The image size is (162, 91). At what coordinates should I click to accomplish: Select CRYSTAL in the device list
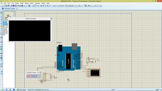click(6, 27)
